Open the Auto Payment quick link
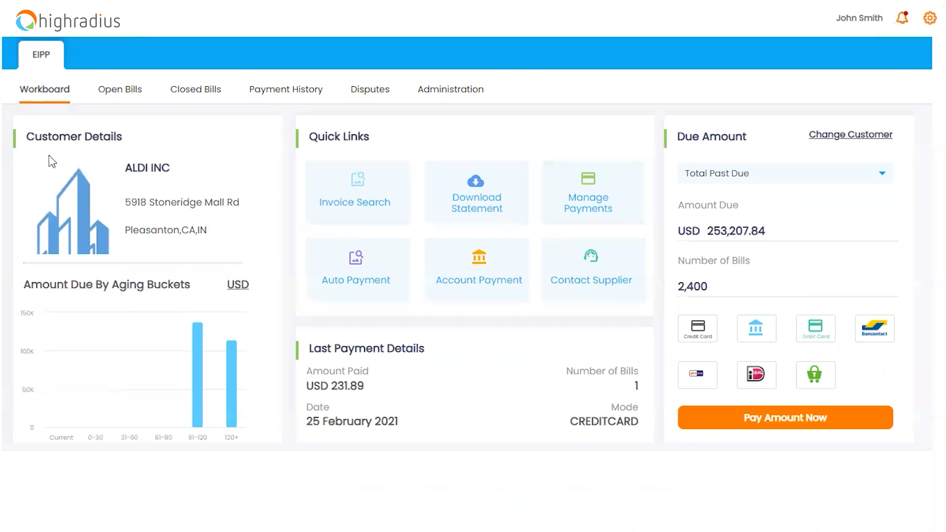Viewport: 946px width, 532px height. [x=356, y=269]
